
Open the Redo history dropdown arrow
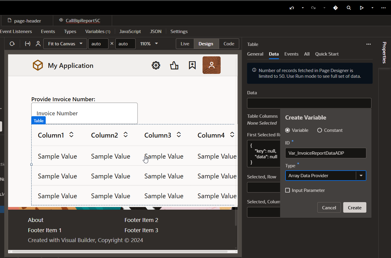pyautogui.click(x=324, y=8)
